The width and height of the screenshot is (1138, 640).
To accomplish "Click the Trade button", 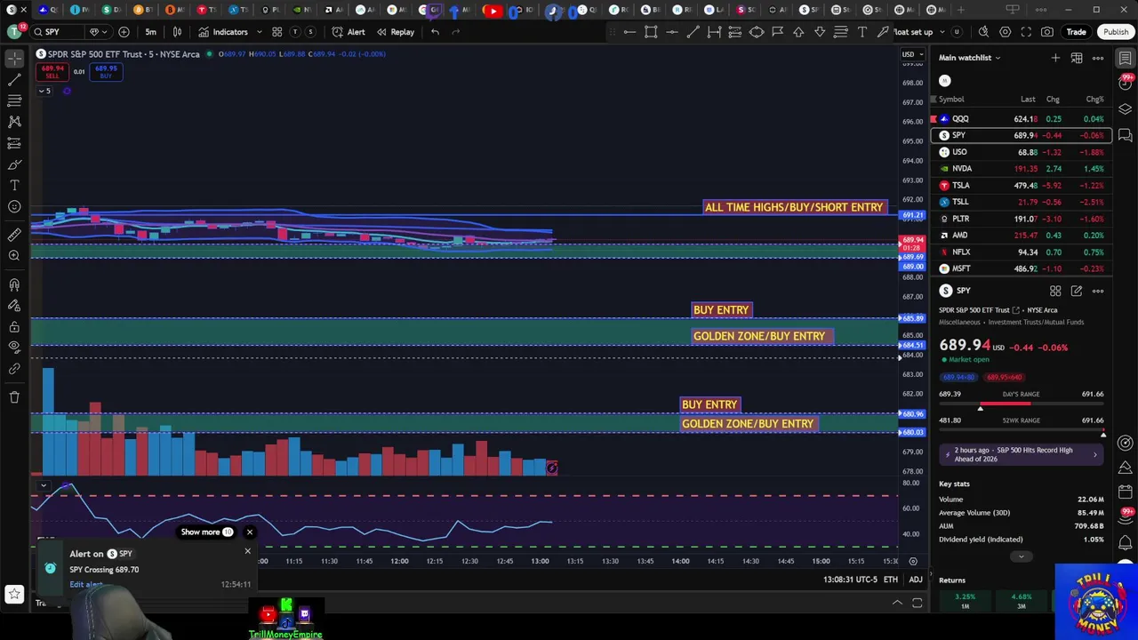I will pos(1076,32).
